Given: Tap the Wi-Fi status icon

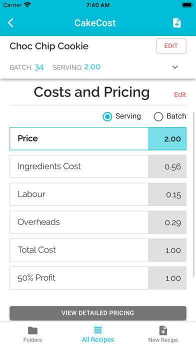Looking at the screenshot, I should coord(27,5).
